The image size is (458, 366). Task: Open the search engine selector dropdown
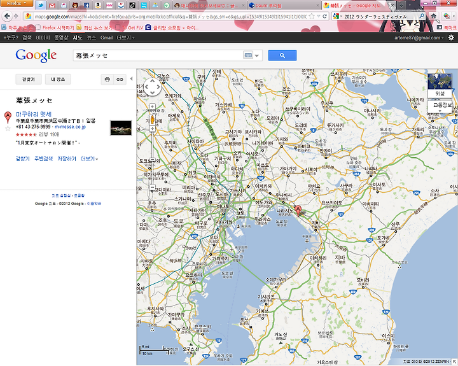[x=338, y=17]
